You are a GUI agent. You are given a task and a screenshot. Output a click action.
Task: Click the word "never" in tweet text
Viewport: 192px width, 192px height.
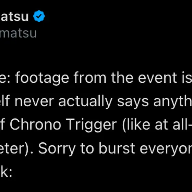pyautogui.click(x=34, y=102)
